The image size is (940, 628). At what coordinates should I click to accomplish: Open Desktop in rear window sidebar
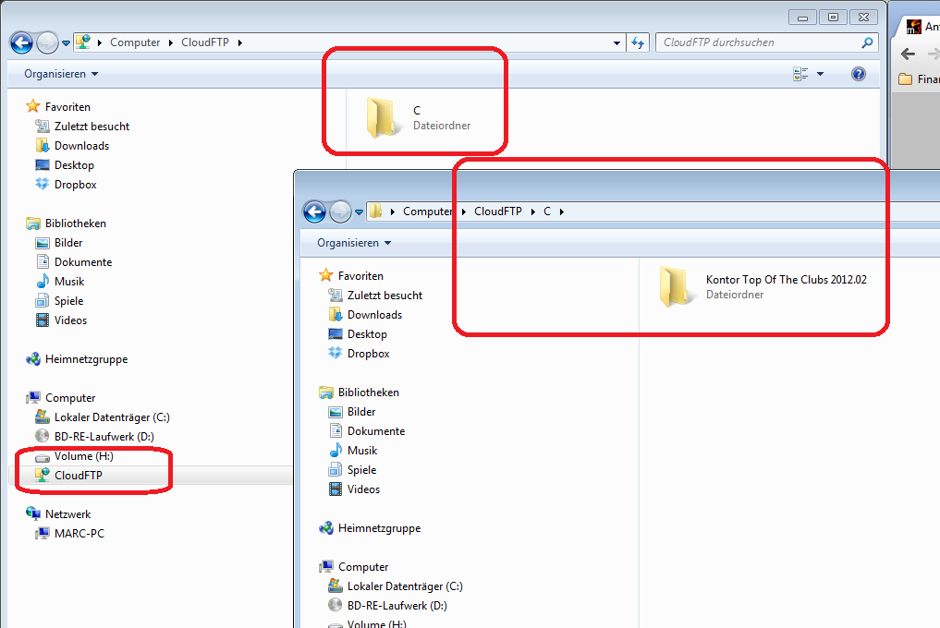click(x=65, y=164)
